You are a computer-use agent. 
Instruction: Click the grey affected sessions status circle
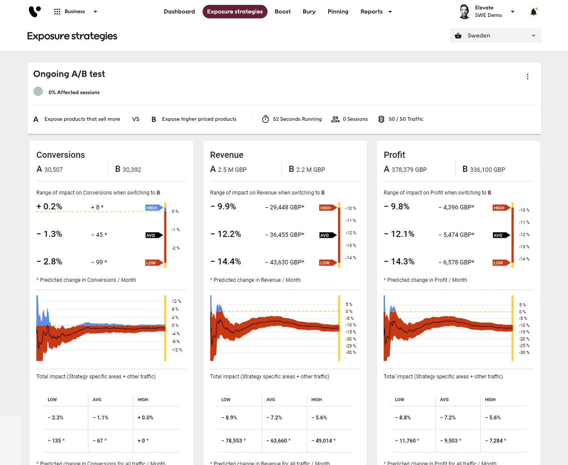(x=38, y=91)
